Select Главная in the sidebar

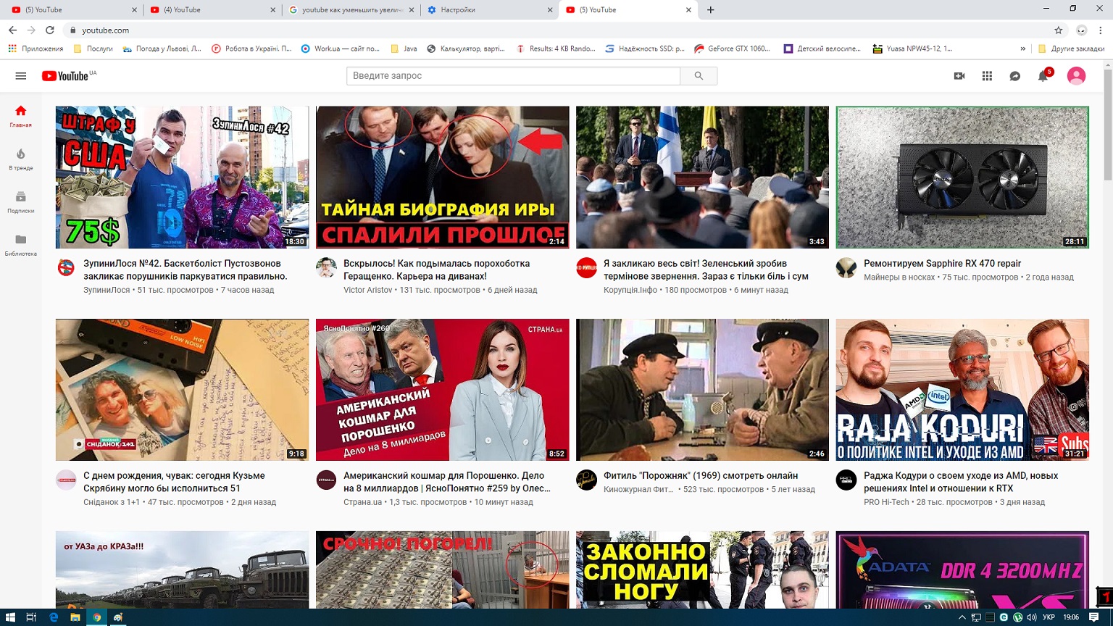point(20,115)
